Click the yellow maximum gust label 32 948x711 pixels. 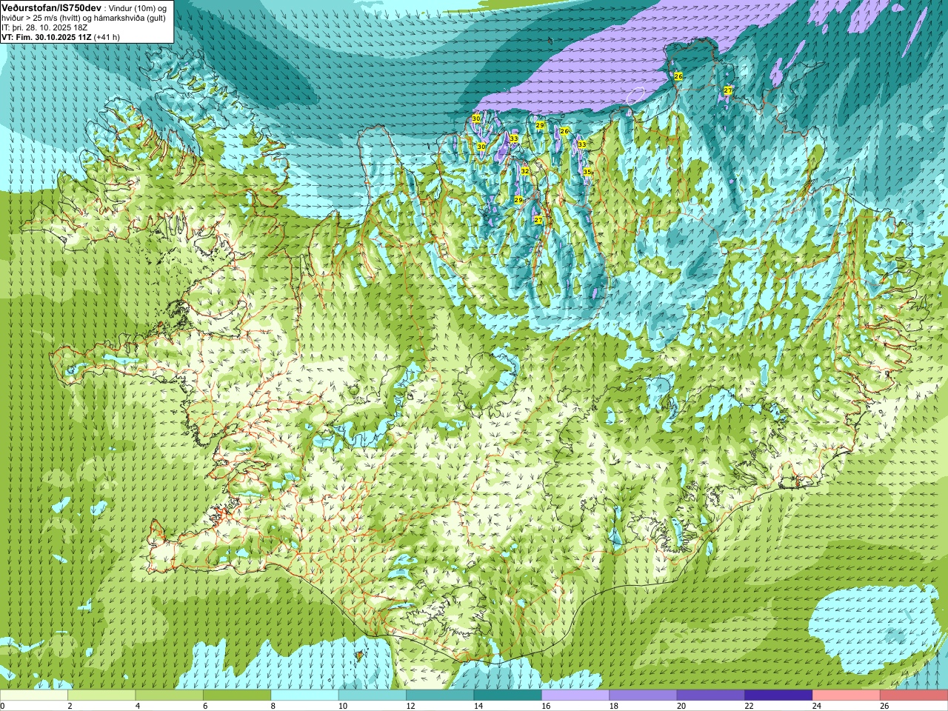click(525, 171)
